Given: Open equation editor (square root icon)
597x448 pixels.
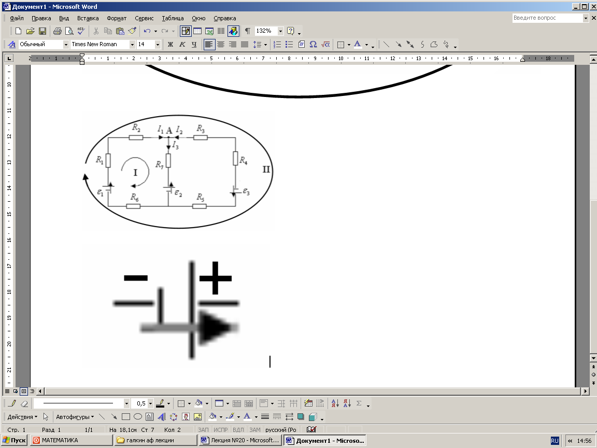Looking at the screenshot, I should 325,45.
